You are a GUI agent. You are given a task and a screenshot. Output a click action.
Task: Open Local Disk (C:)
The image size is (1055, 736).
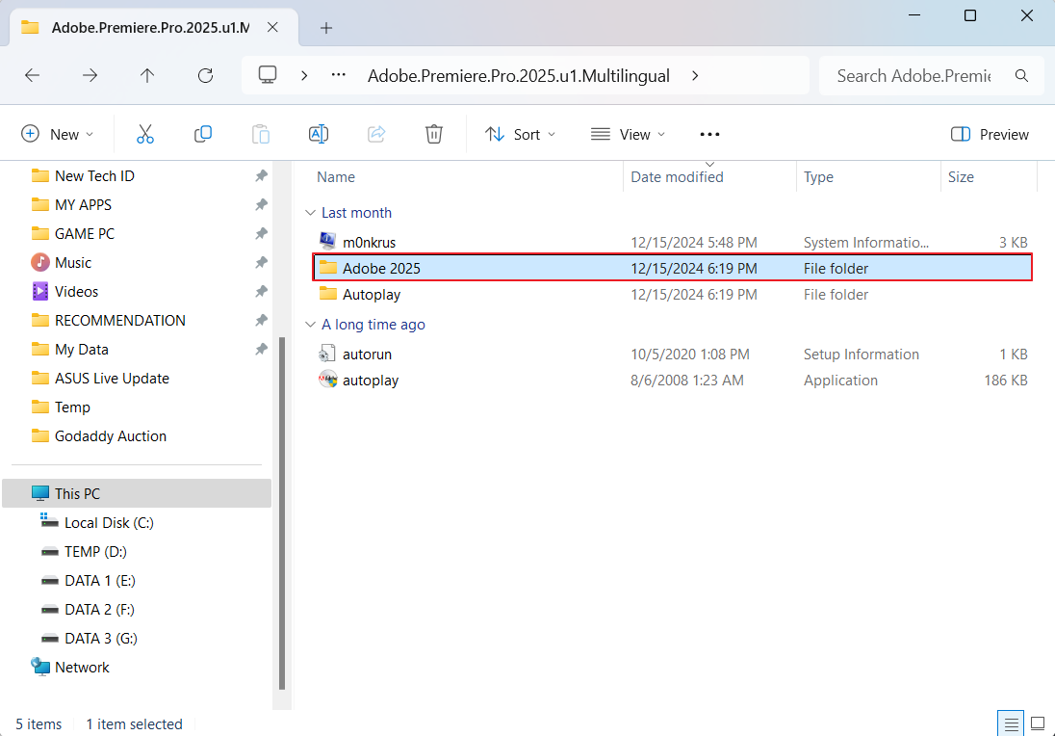click(109, 522)
